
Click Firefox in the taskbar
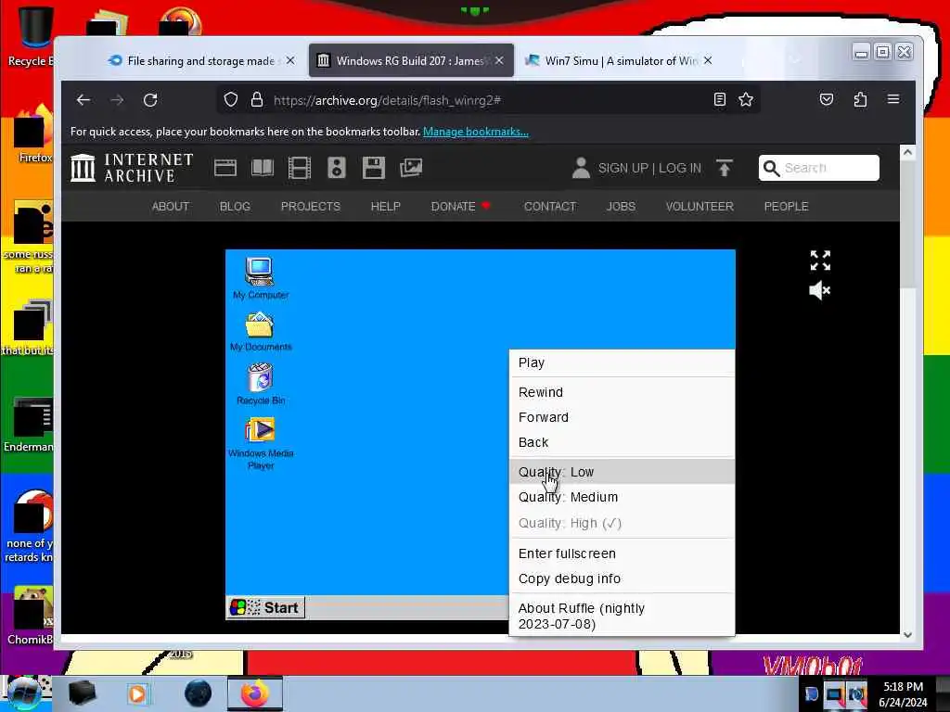click(255, 693)
